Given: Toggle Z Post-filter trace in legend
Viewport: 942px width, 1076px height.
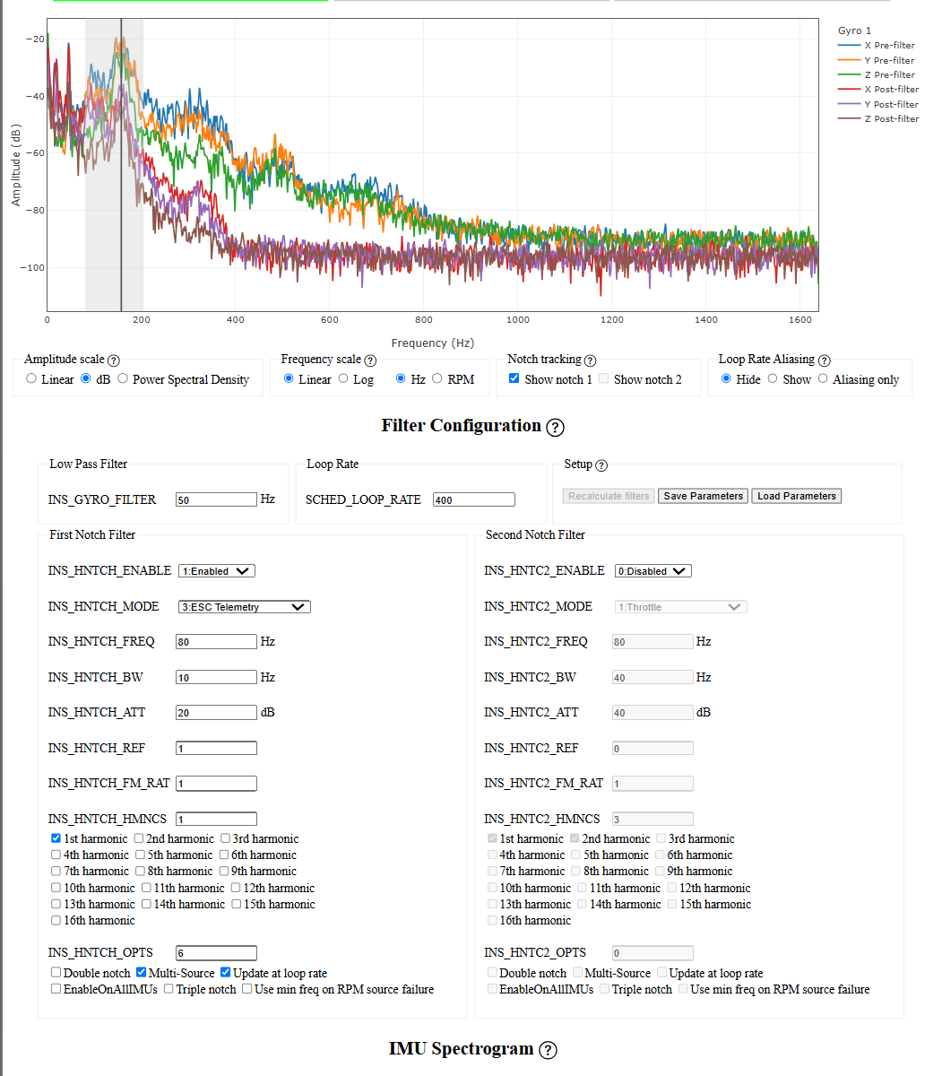Looking at the screenshot, I should click(878, 118).
